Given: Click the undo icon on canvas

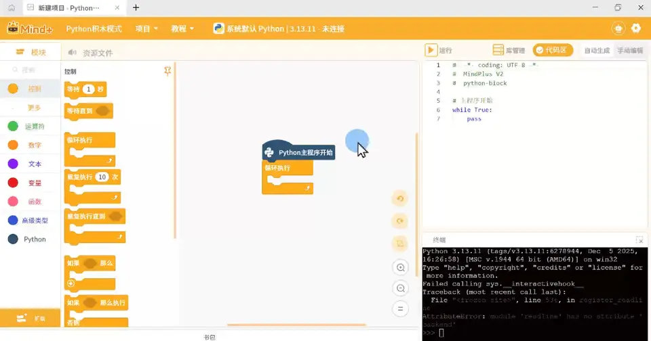Looking at the screenshot, I should pos(400,199).
